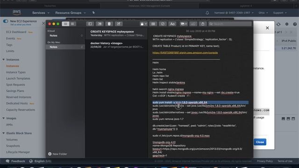
Task: Click New Folder in Notes sidebar
Action: click(x=57, y=154)
